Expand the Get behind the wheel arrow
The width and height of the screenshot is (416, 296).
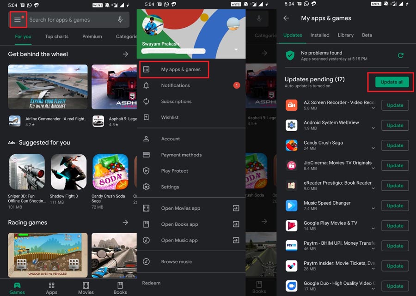point(125,54)
